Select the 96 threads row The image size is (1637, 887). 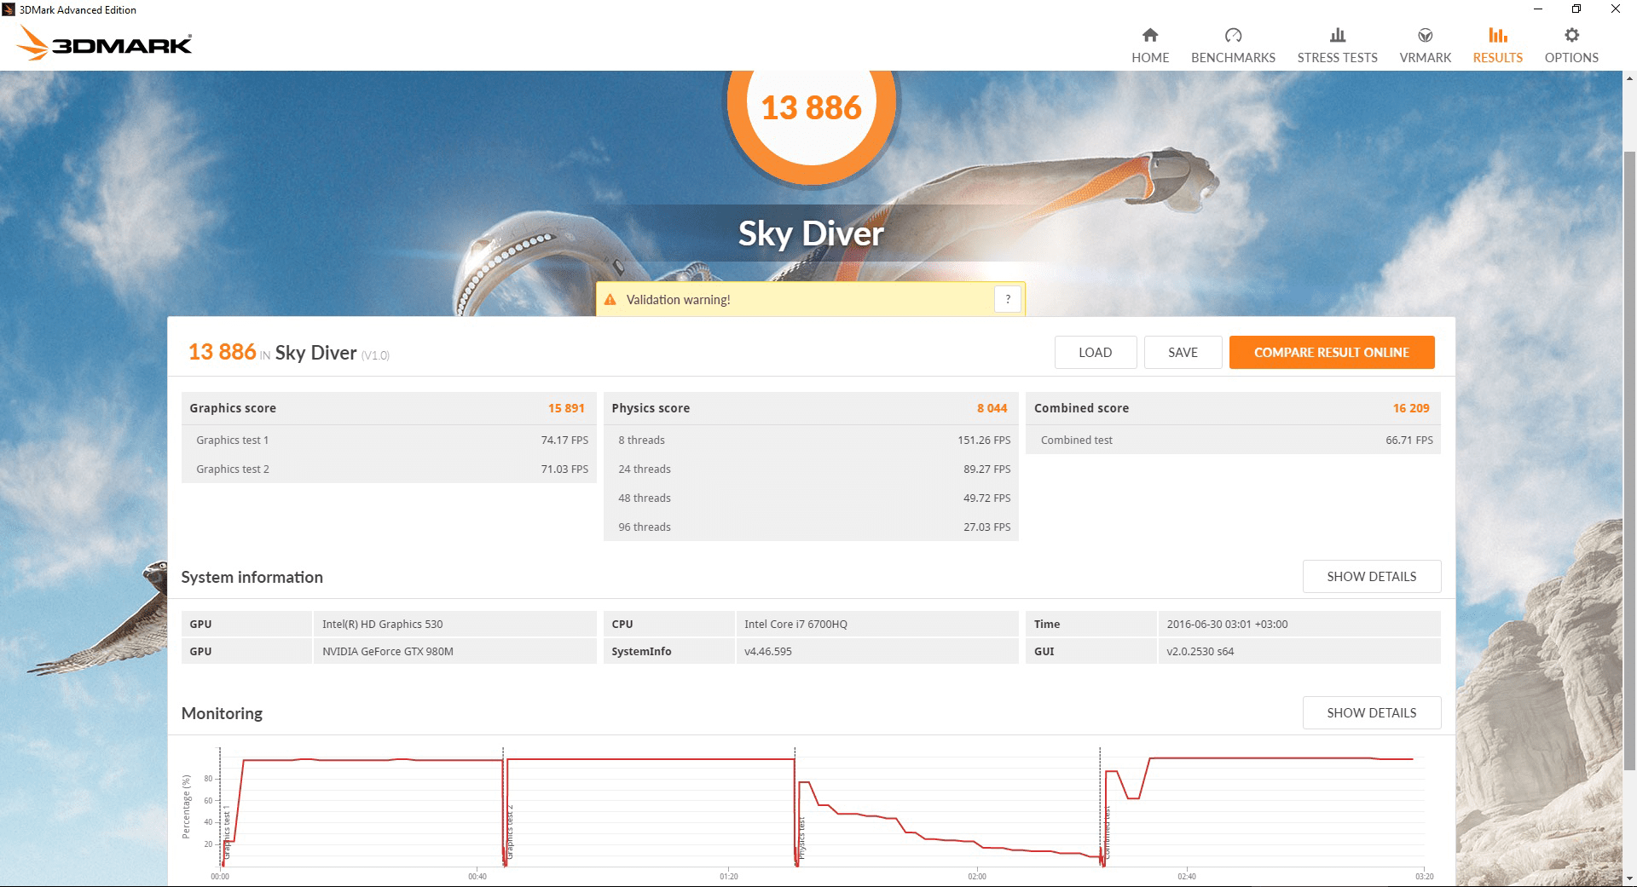tap(811, 527)
